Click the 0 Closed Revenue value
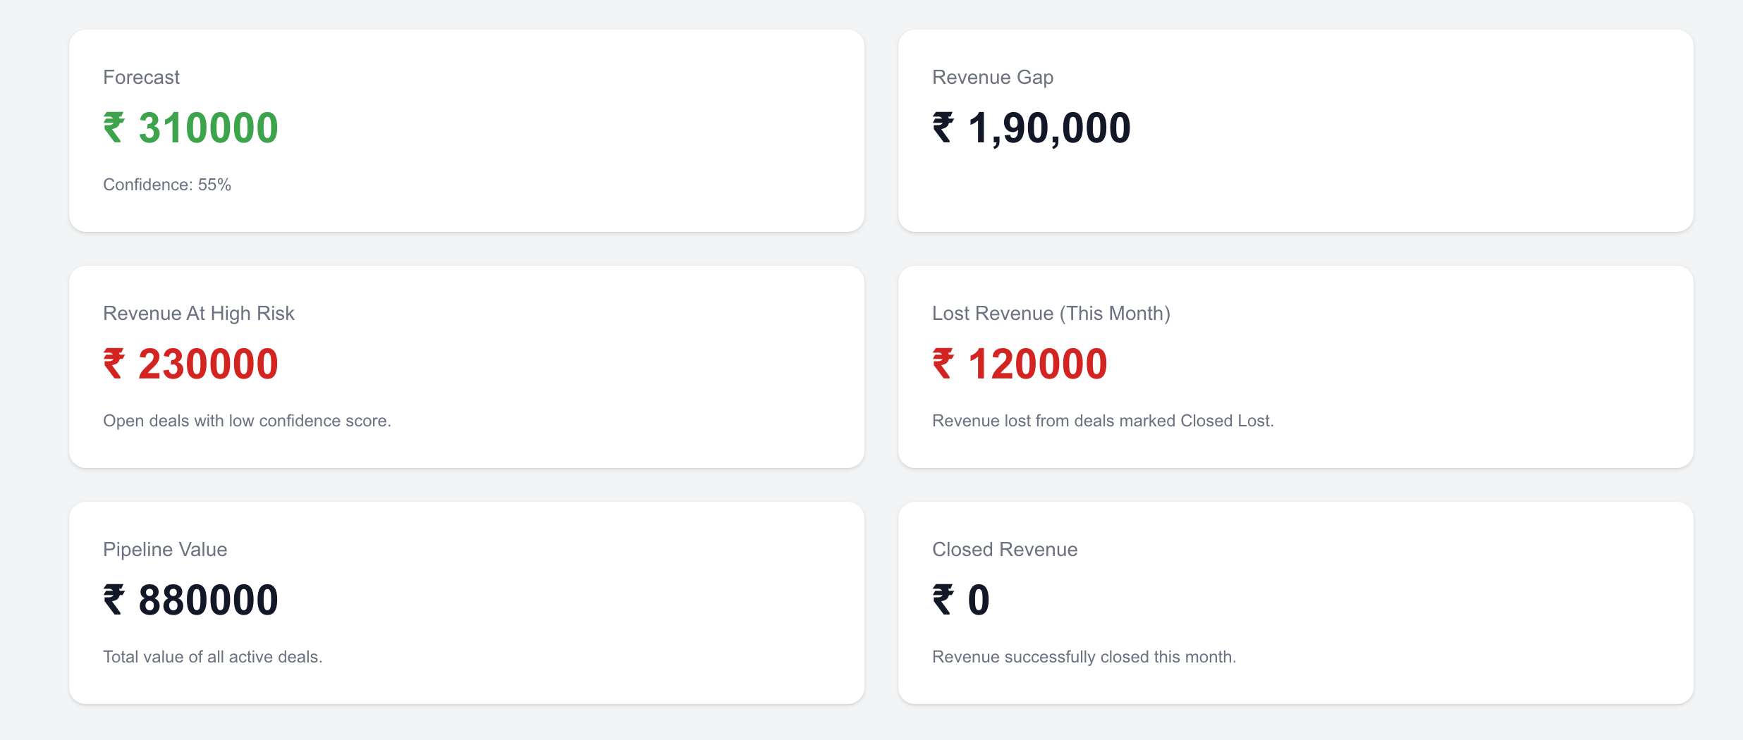Image resolution: width=1743 pixels, height=740 pixels. pyautogui.click(x=979, y=600)
